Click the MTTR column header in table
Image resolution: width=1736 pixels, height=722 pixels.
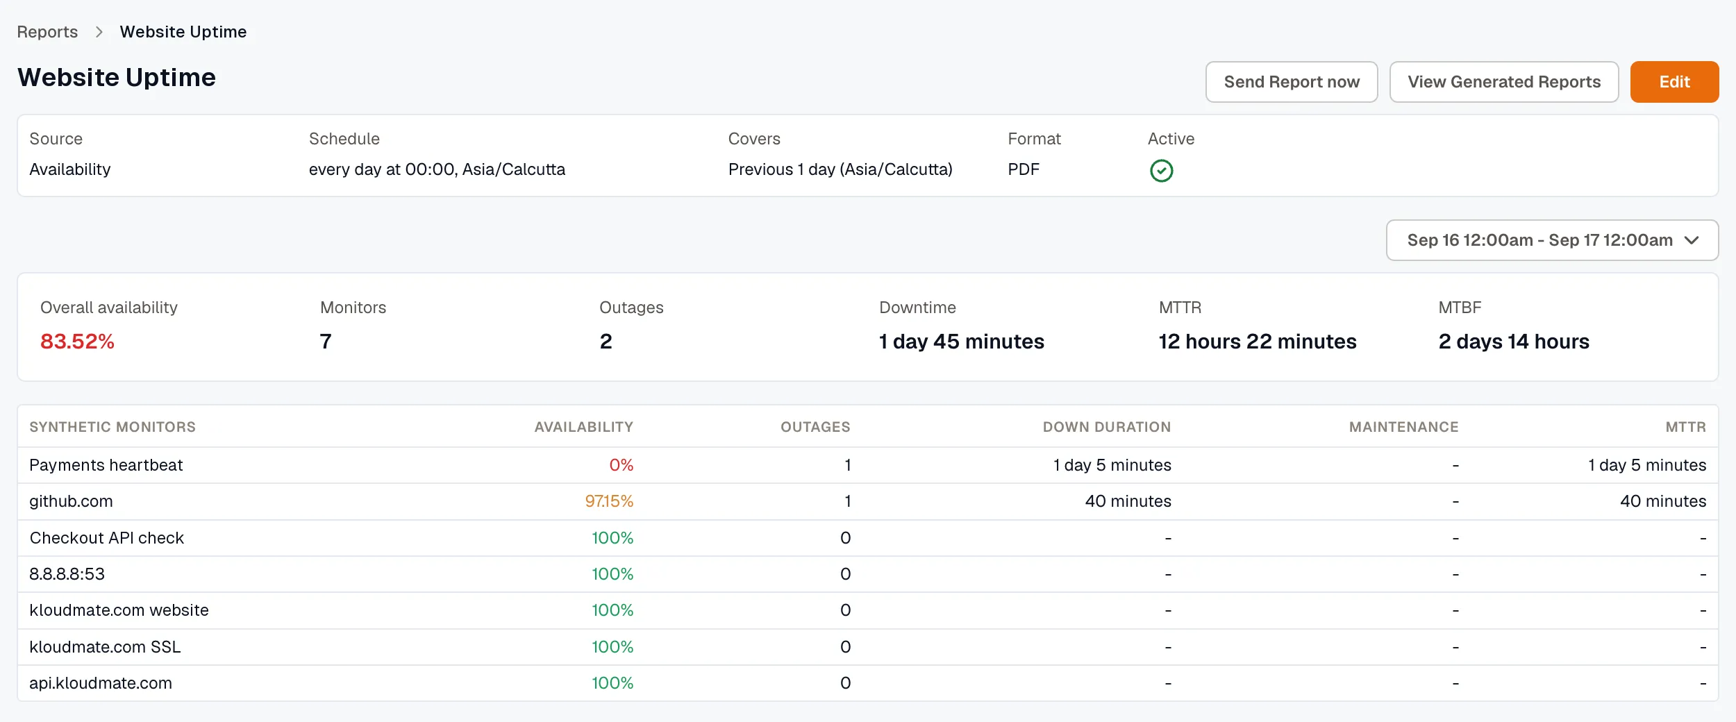click(x=1685, y=427)
